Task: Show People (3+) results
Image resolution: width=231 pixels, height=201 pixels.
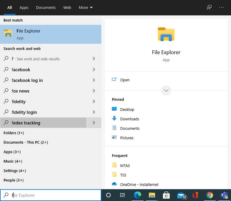Action: [13, 180]
